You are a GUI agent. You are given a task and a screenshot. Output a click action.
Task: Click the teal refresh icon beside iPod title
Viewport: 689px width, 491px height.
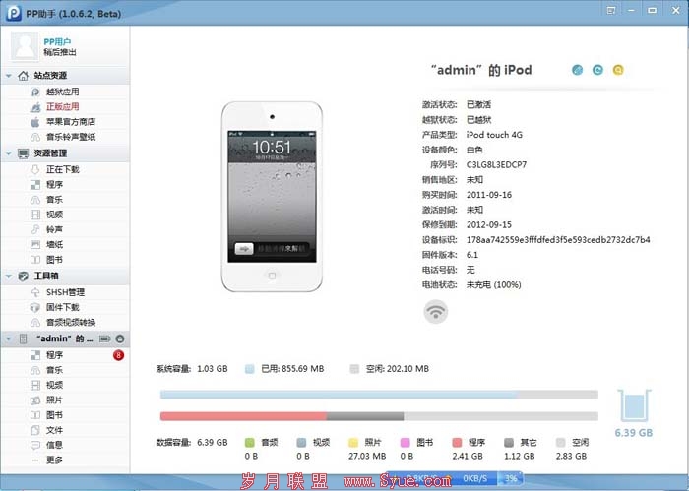point(597,70)
